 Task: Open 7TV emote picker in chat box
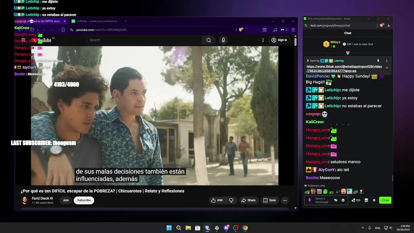[336, 200]
